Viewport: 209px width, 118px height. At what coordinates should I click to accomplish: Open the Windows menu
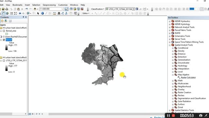74,5
